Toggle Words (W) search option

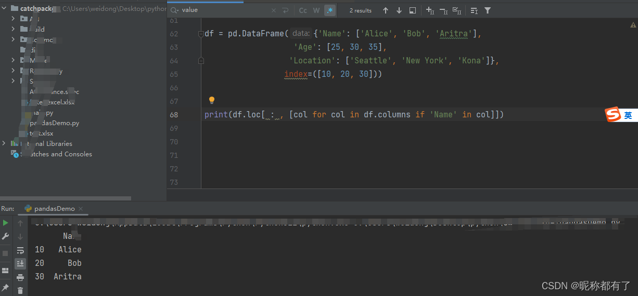coord(316,10)
